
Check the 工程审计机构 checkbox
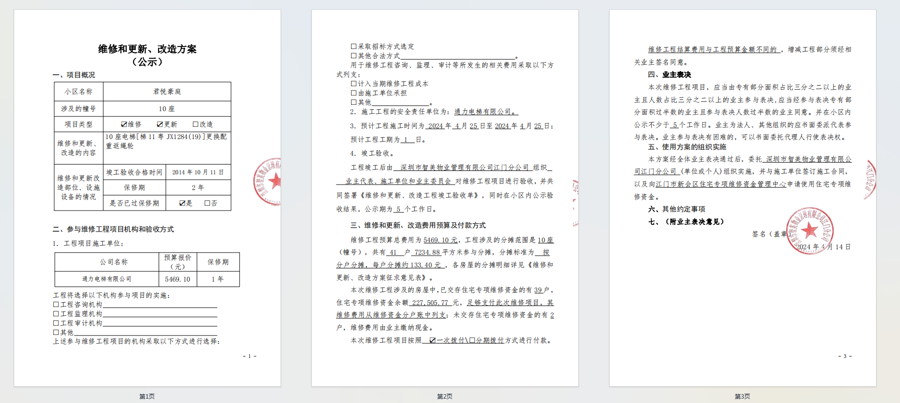coord(56,323)
